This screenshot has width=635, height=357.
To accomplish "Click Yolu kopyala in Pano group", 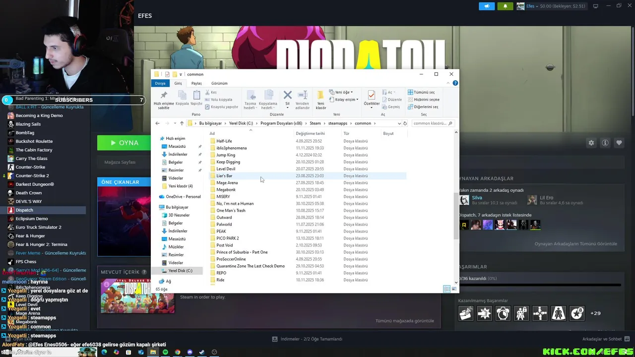I will tap(218, 100).
